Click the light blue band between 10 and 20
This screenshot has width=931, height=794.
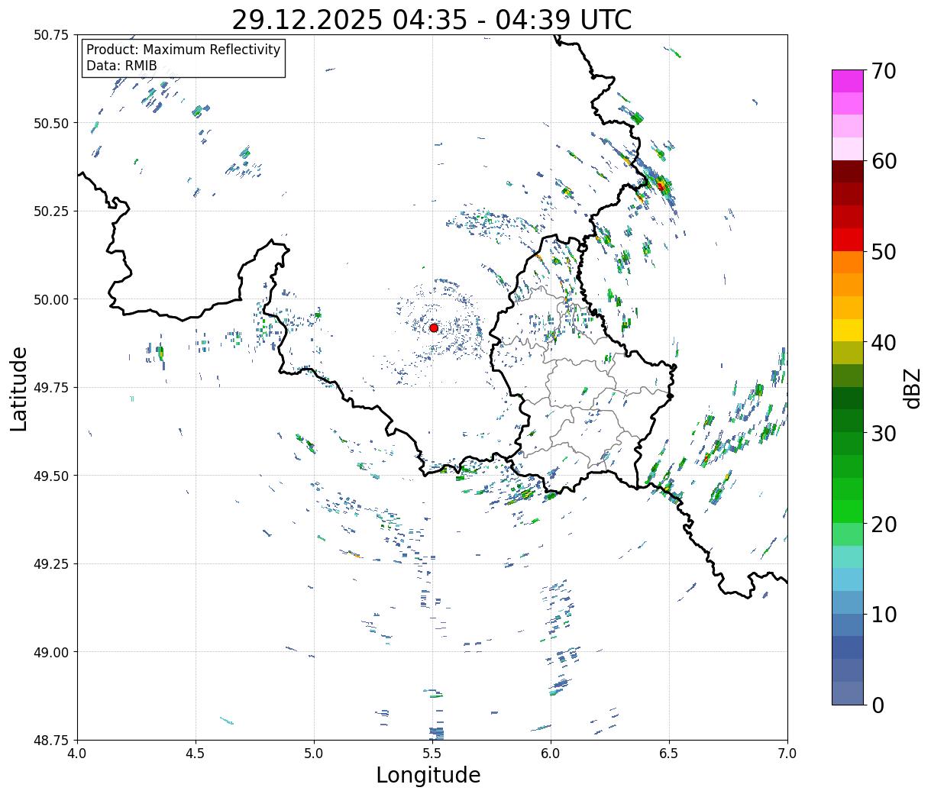[848, 579]
